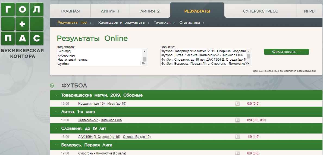Switch to the ЛИНИЯ 1 tab

click(x=110, y=11)
